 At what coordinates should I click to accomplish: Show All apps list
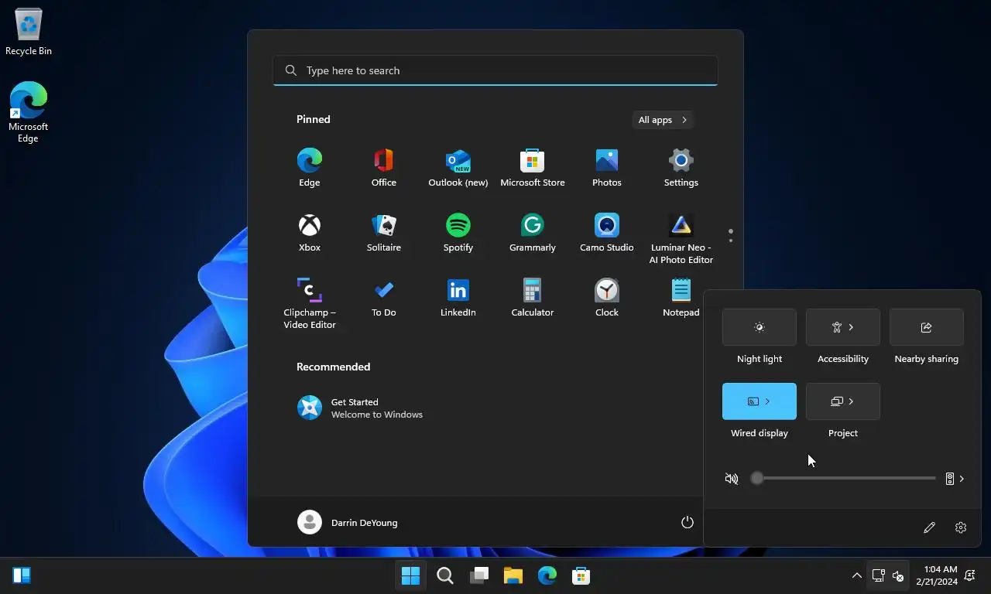click(663, 120)
